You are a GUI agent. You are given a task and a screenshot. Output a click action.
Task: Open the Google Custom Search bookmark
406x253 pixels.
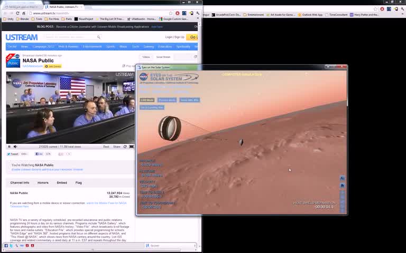(174, 19)
